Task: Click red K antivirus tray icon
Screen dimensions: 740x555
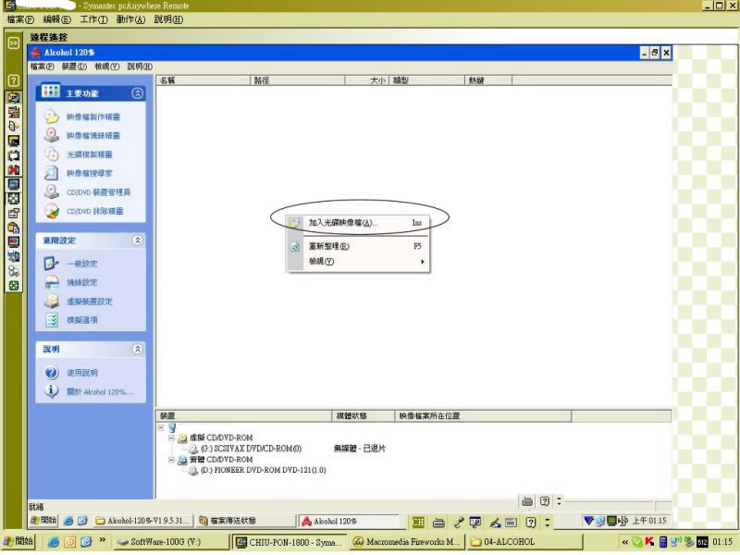Action: tap(650, 542)
